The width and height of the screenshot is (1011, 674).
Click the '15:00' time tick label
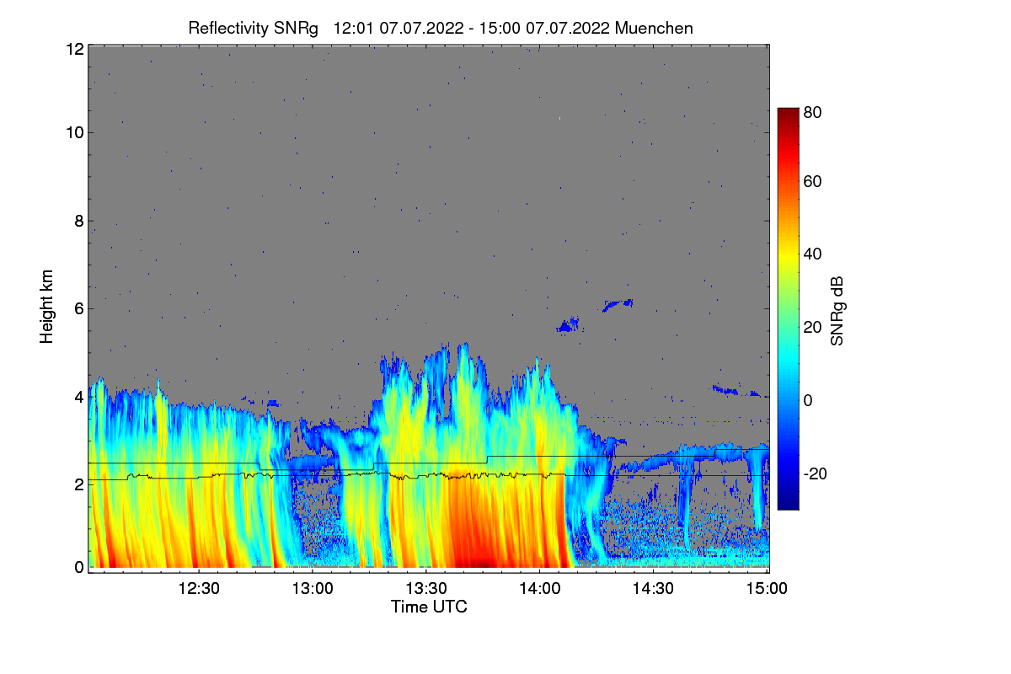pos(766,588)
